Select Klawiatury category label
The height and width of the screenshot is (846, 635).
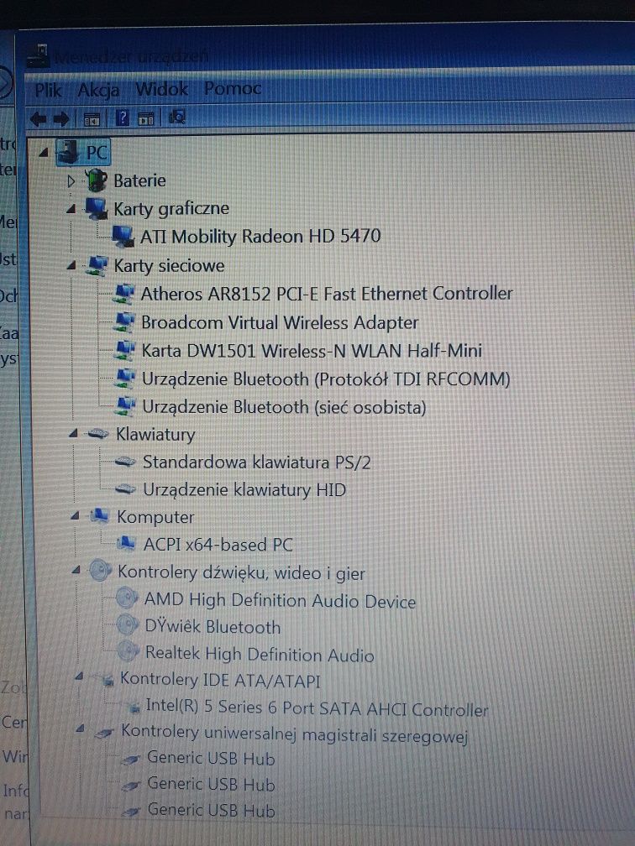click(x=155, y=435)
